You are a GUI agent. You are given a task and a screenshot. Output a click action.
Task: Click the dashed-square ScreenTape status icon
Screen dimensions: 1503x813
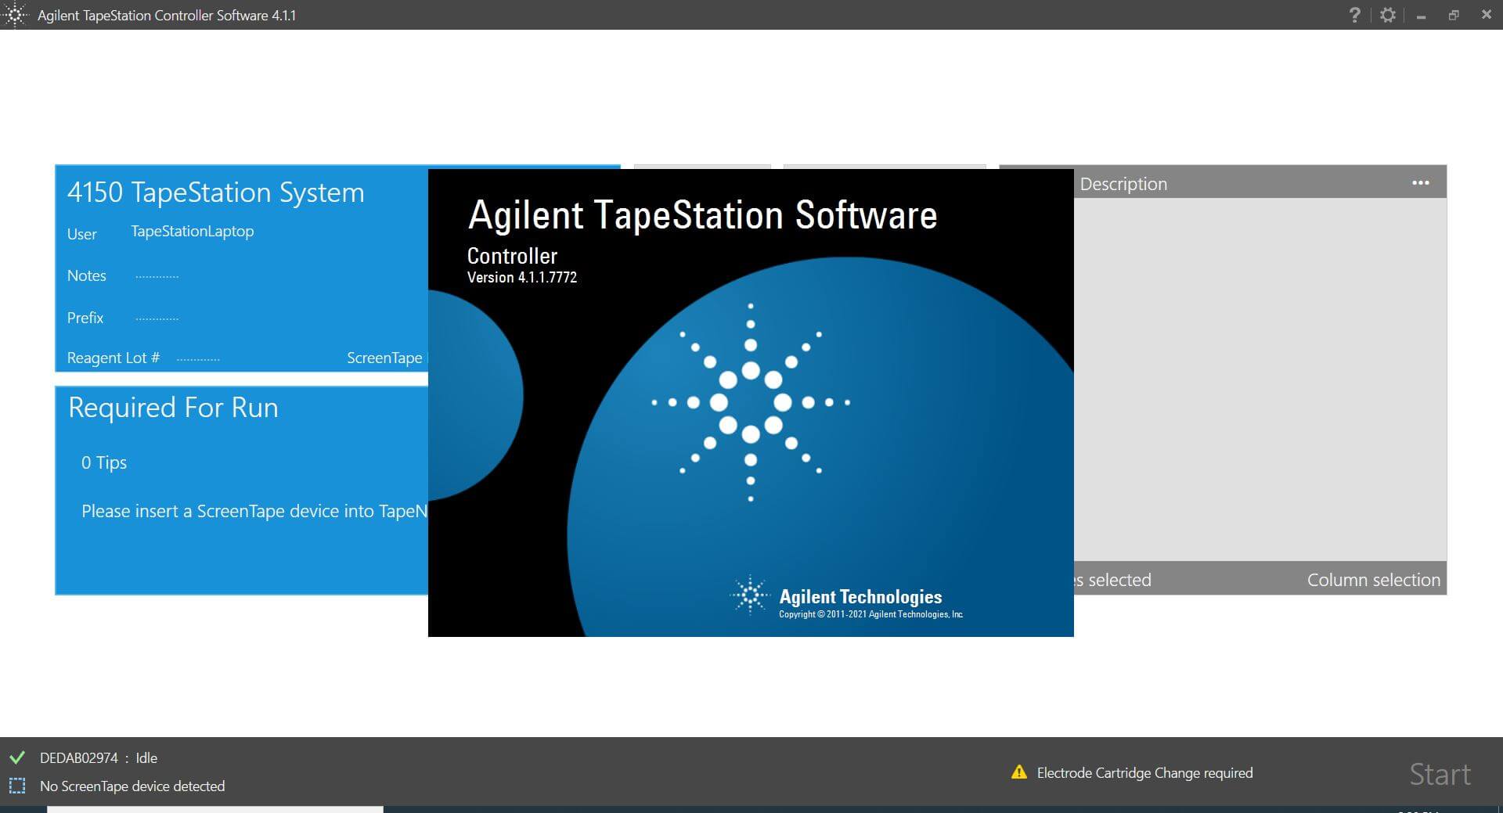pyautogui.click(x=17, y=786)
